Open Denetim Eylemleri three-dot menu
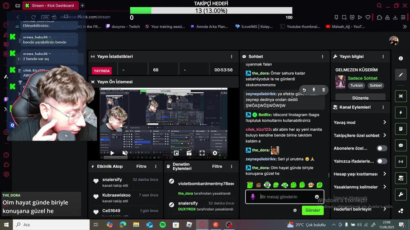This screenshot has height=230, width=410. tap(232, 166)
